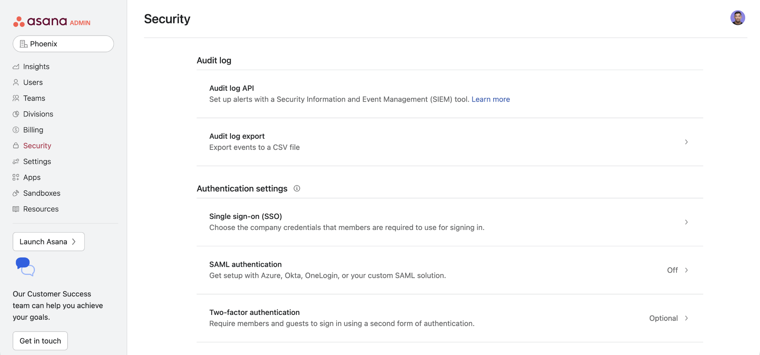Select Security in the sidebar

point(37,146)
